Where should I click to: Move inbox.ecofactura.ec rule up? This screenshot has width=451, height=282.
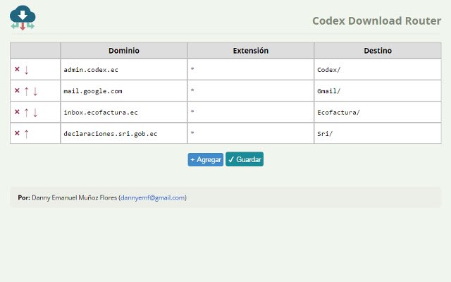[26, 113]
